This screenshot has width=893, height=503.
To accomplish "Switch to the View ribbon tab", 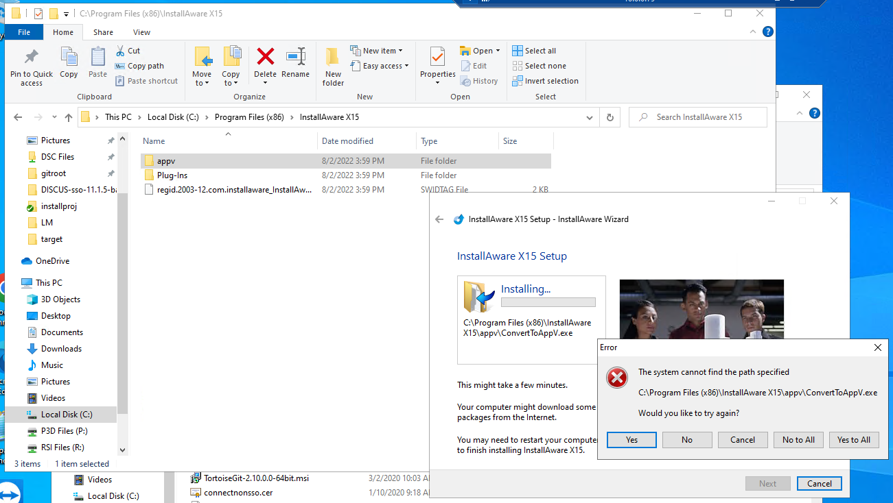I will point(142,32).
